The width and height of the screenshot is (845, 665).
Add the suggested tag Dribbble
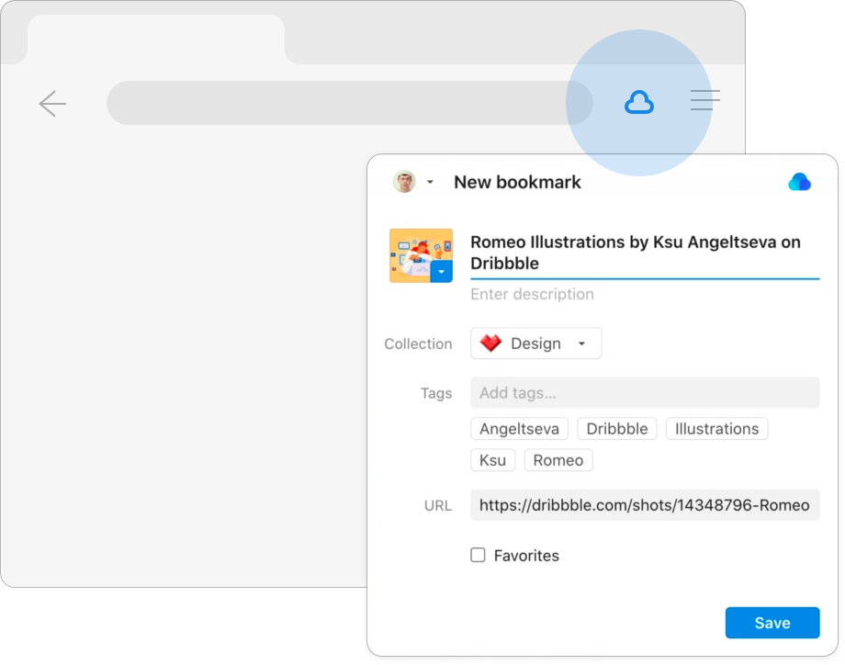[x=617, y=429]
